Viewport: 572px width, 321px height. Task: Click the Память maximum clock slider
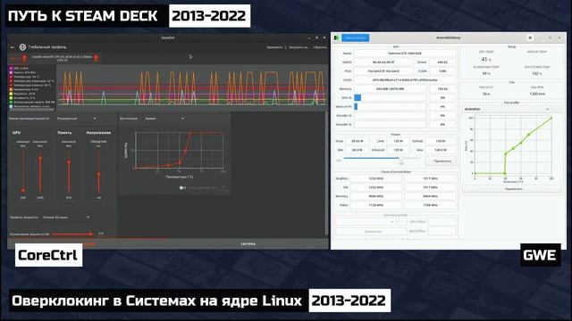pos(69,170)
